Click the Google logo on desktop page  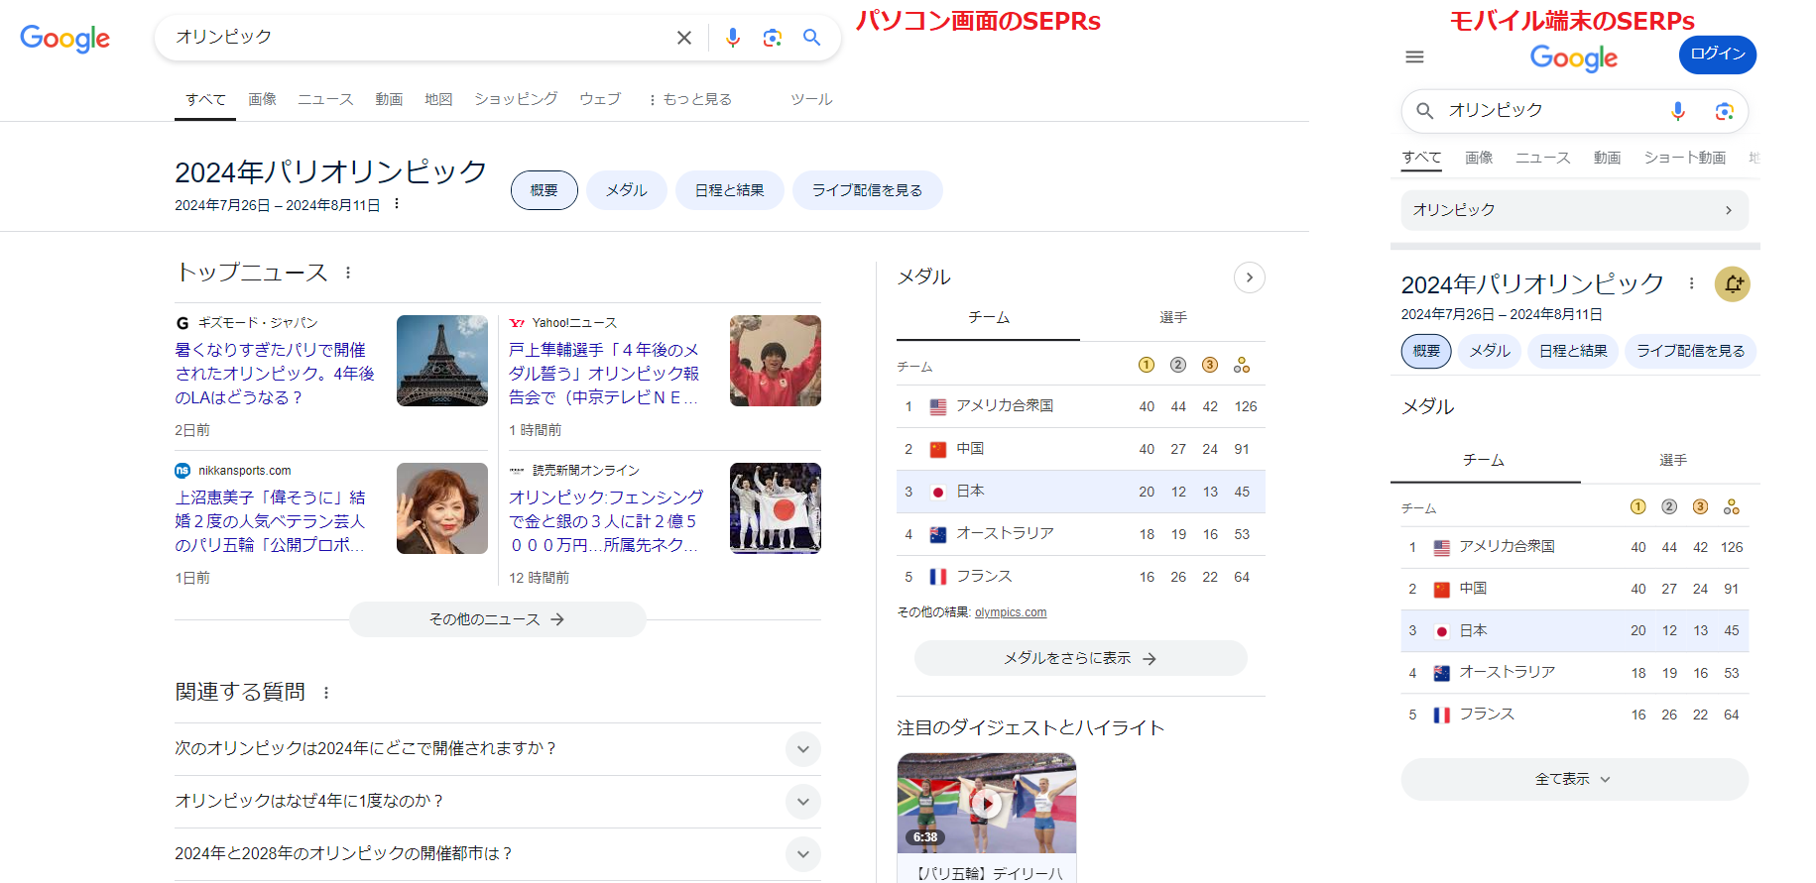tap(64, 39)
